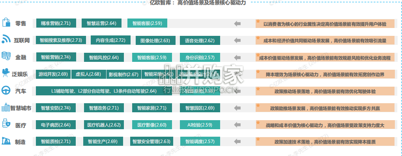Select the 智慧政务(2.71) box
402x156 pixels.
point(104,108)
